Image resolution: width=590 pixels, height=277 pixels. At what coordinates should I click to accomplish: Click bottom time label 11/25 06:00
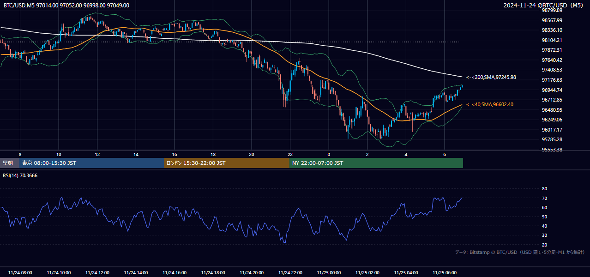pyautogui.click(x=445, y=273)
